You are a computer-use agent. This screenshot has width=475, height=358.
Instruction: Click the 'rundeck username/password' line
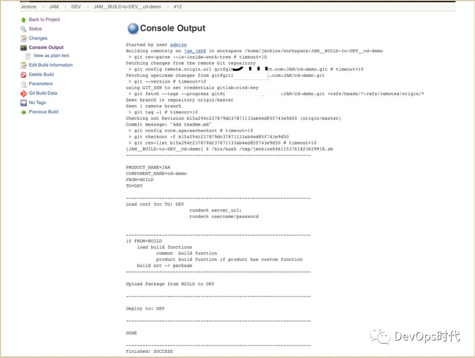pyautogui.click(x=224, y=216)
